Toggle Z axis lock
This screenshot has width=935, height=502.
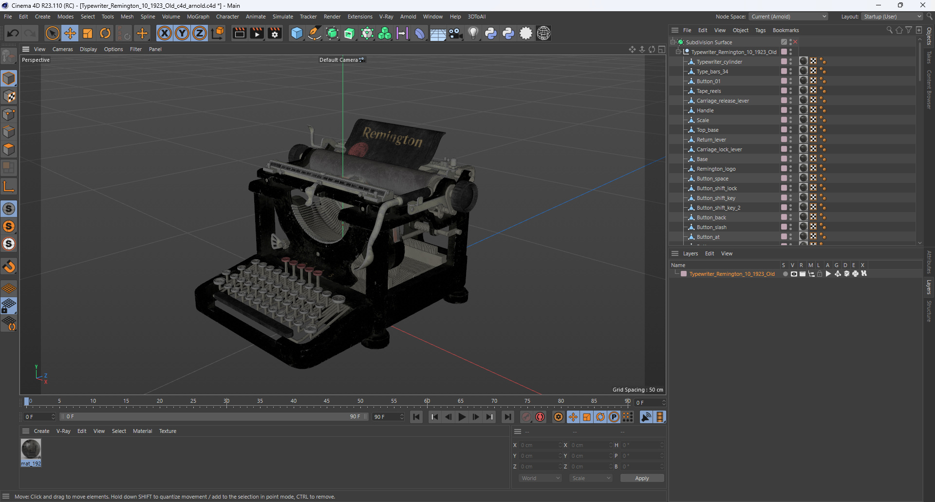pyautogui.click(x=200, y=33)
